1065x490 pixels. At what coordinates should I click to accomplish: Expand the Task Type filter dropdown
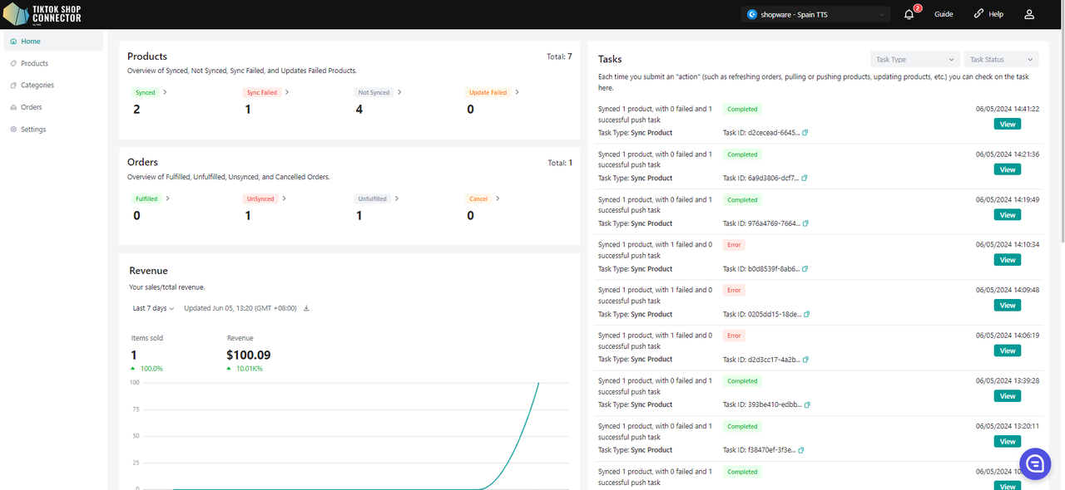click(914, 60)
